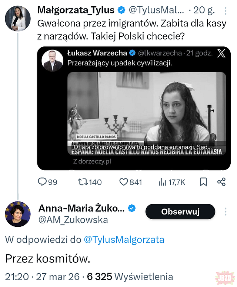The width and height of the screenshot is (237, 287).
Task: Click the X logo in quoted tweet
Action: (x=221, y=53)
